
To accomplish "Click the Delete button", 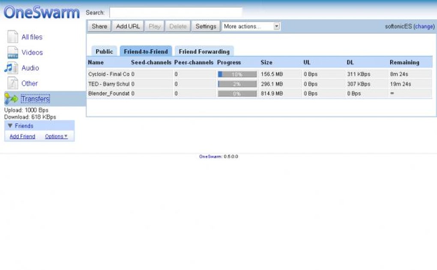I will coord(178,27).
